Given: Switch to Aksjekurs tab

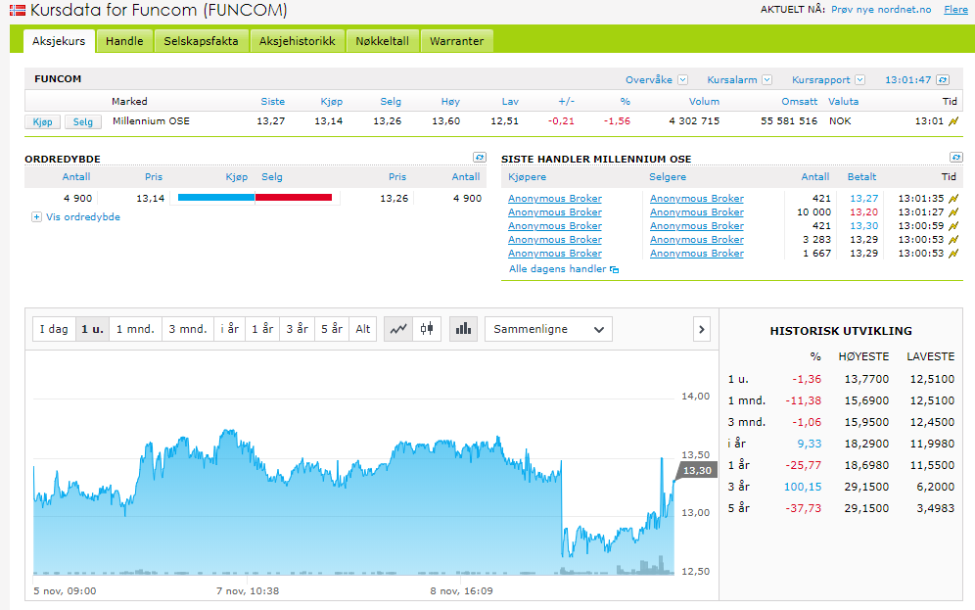Looking at the screenshot, I should tap(59, 41).
